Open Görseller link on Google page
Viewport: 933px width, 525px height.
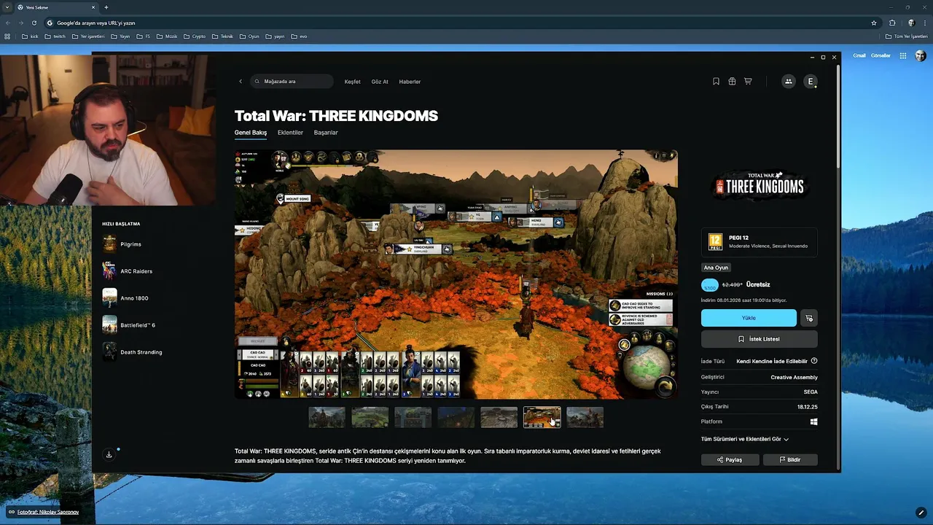tap(881, 55)
